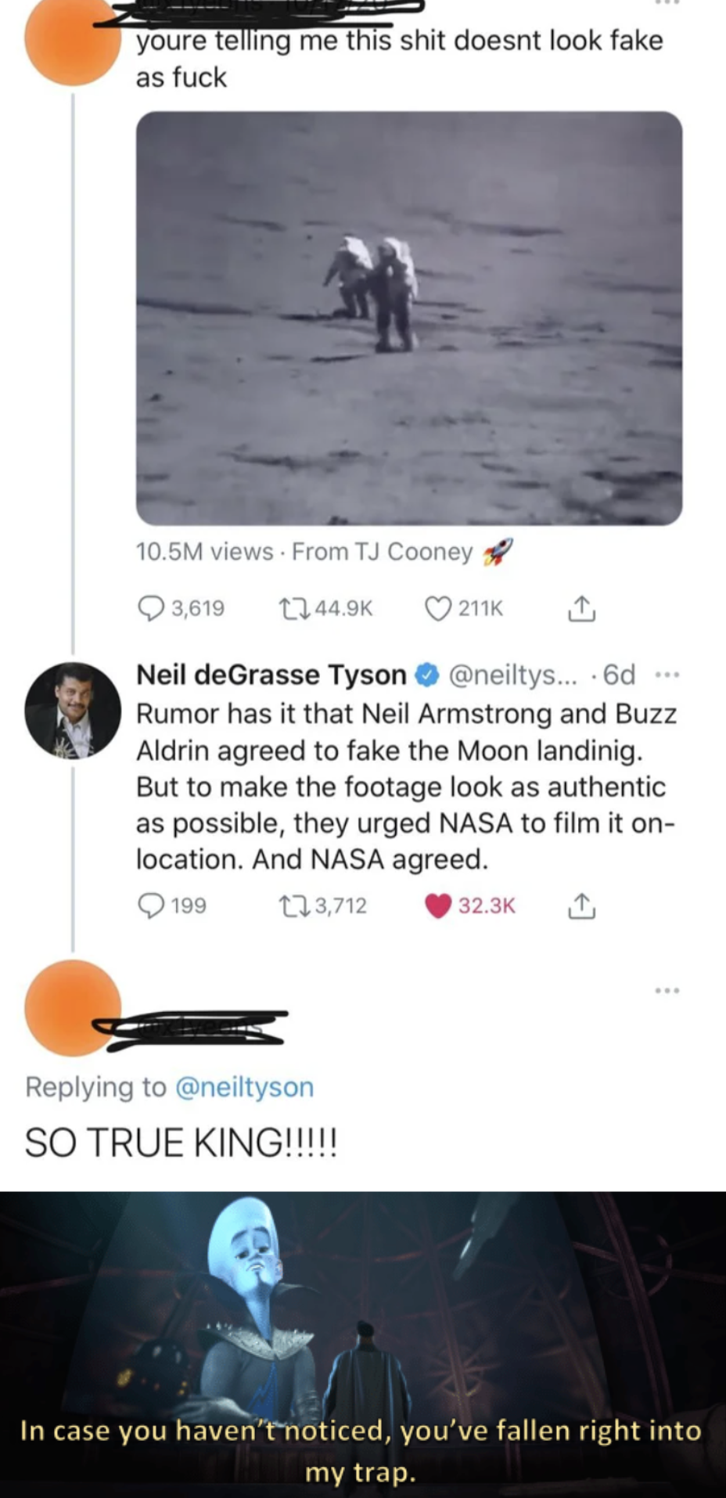Open the From TJ Cooney source link
The width and height of the screenshot is (726, 1498).
pyautogui.click(x=382, y=552)
